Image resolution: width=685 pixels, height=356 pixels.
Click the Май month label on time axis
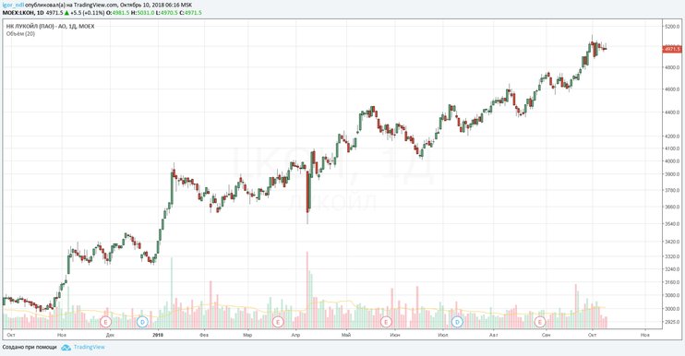[x=346, y=335]
